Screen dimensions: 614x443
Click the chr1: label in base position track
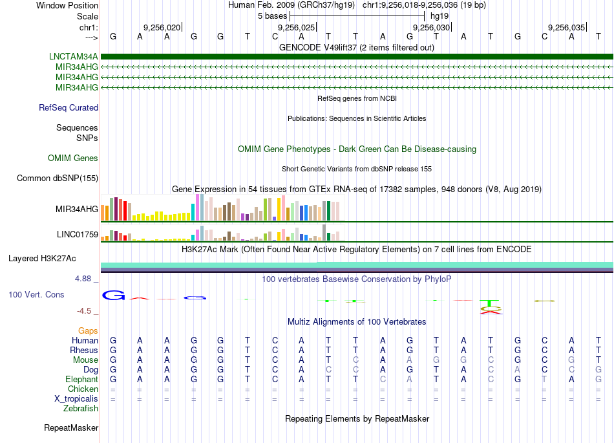tap(89, 27)
